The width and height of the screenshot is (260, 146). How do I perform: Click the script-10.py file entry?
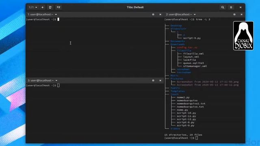coord(186,113)
